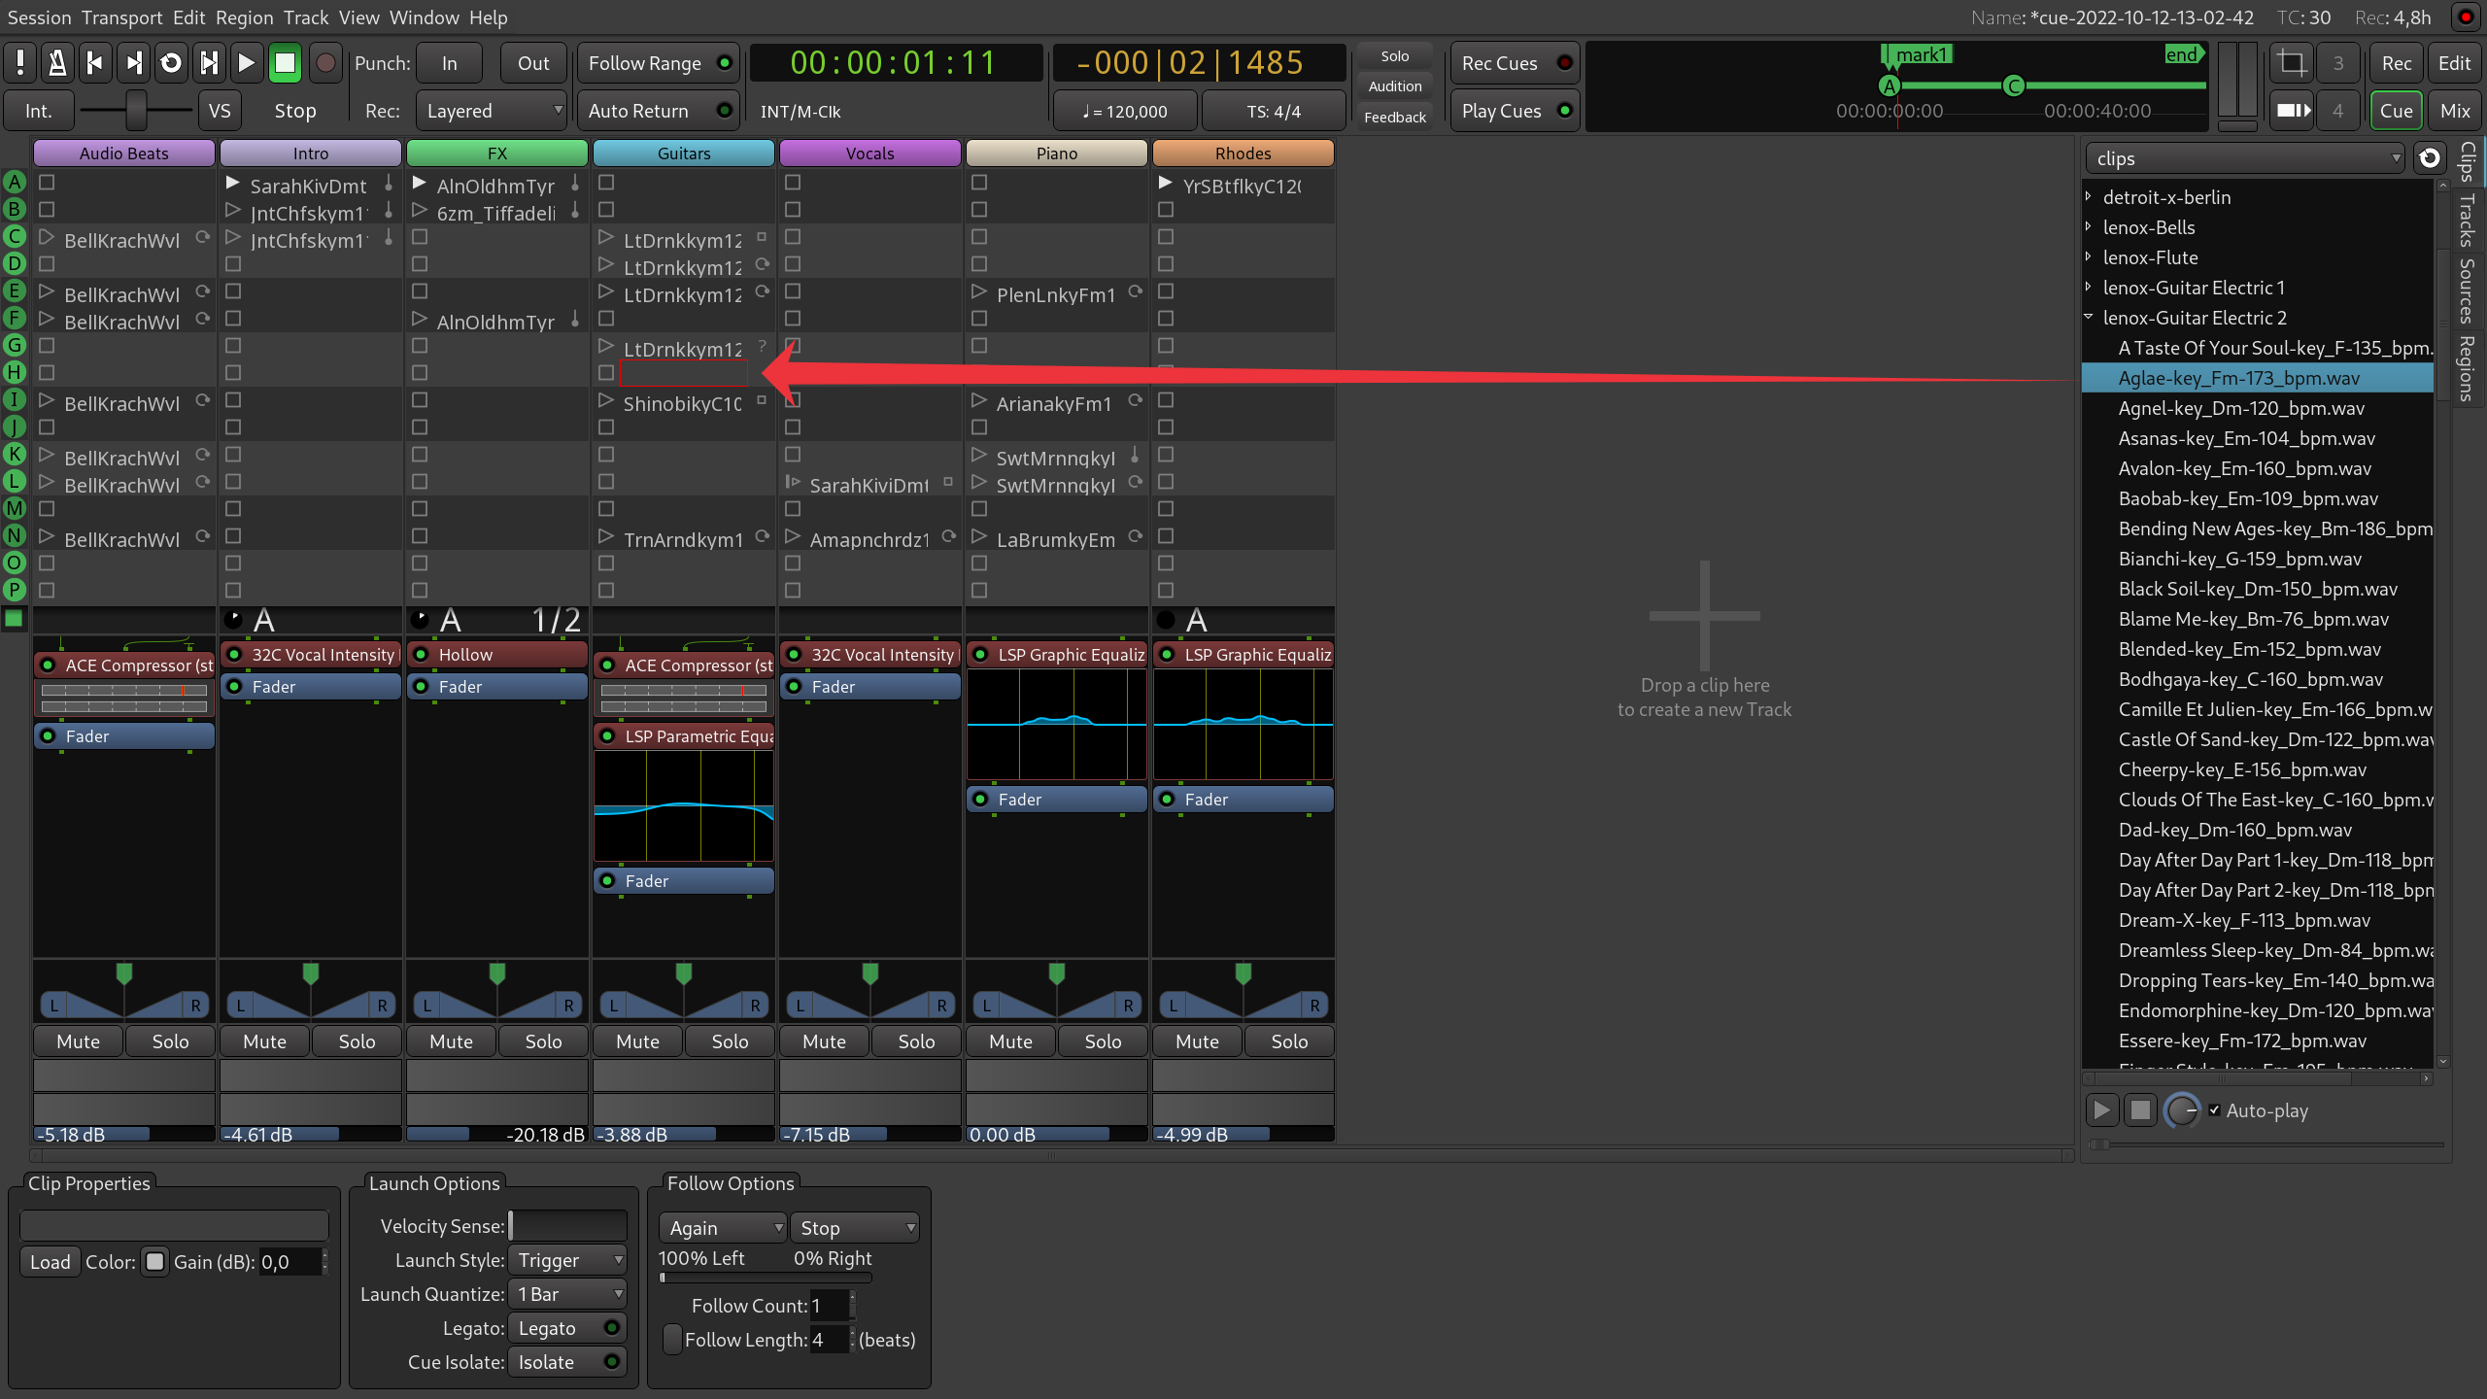Image resolution: width=2487 pixels, height=1399 pixels.
Task: Click the Punch In button
Action: [x=449, y=63]
